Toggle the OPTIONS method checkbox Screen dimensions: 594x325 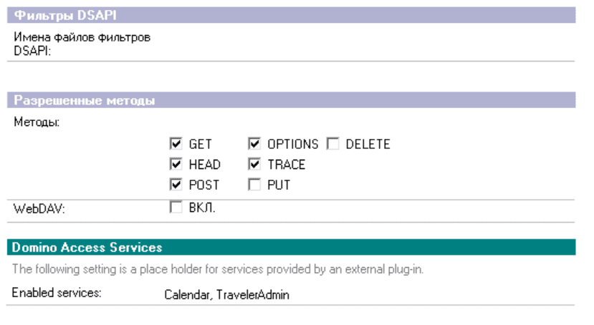255,144
